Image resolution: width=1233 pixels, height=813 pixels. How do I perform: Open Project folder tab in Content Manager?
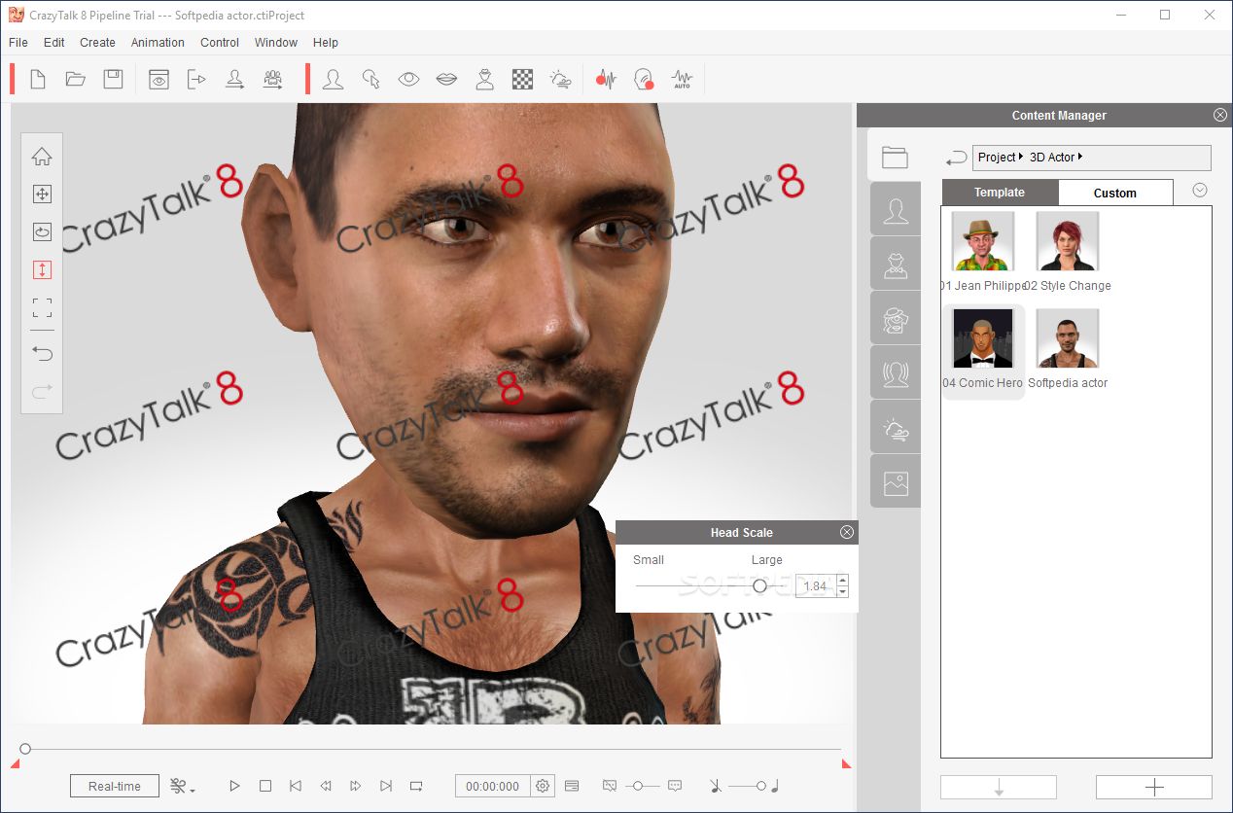pyautogui.click(x=895, y=157)
